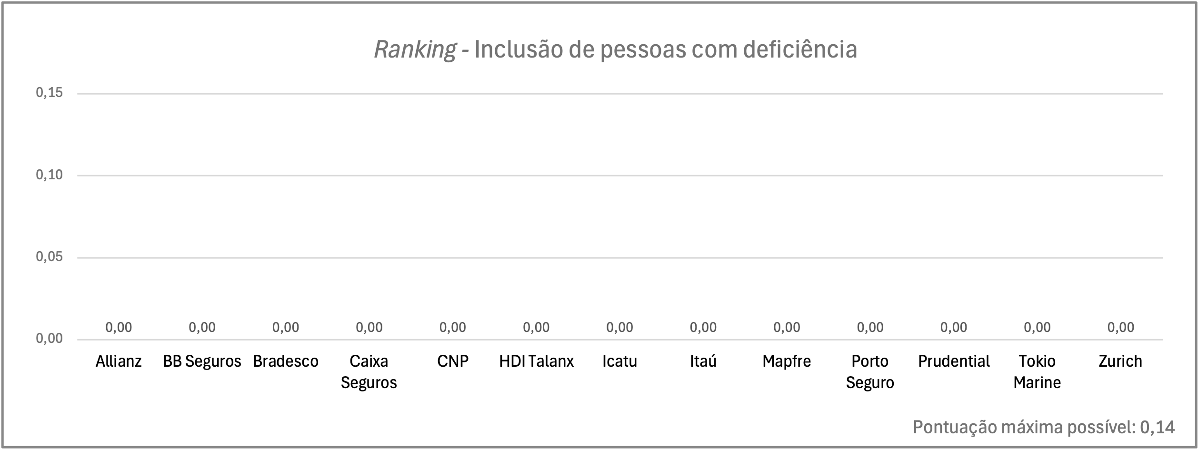Click the 0,15 y-axis tick label
1198x449 pixels.
click(x=50, y=93)
